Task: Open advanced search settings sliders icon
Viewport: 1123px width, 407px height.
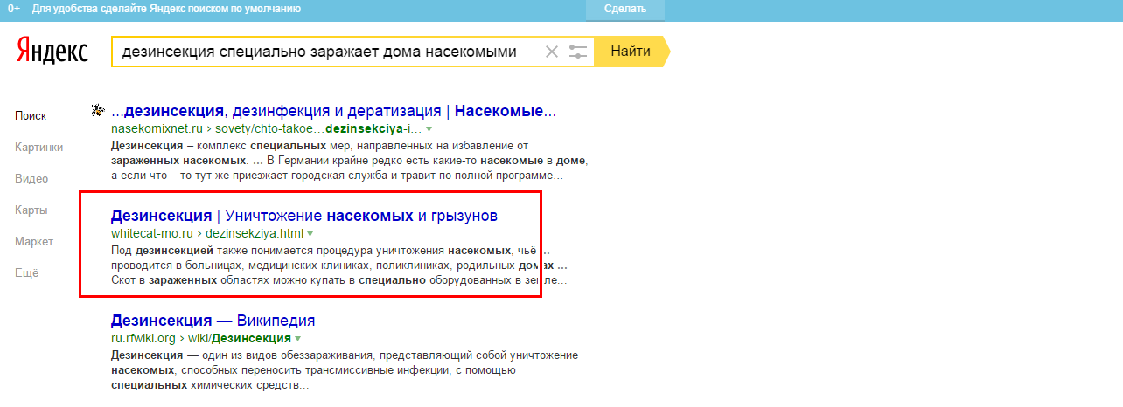Action: [578, 52]
